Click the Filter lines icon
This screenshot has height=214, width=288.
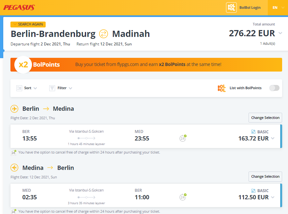(52, 88)
